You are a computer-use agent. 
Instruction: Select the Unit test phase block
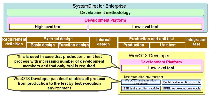[168, 45]
